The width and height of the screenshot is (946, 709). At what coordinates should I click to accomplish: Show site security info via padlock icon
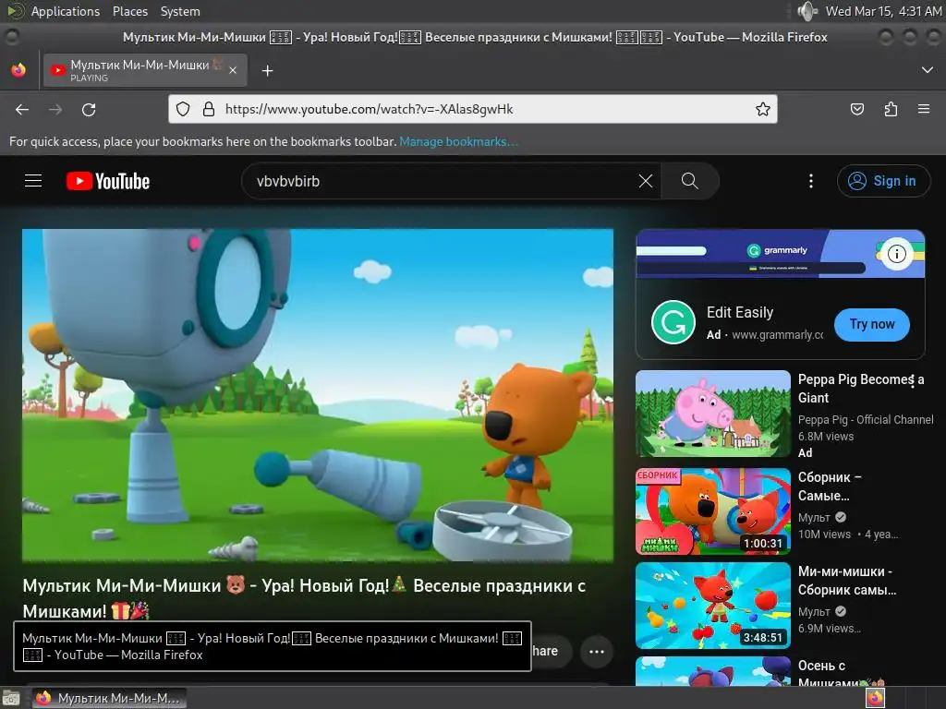click(x=209, y=109)
